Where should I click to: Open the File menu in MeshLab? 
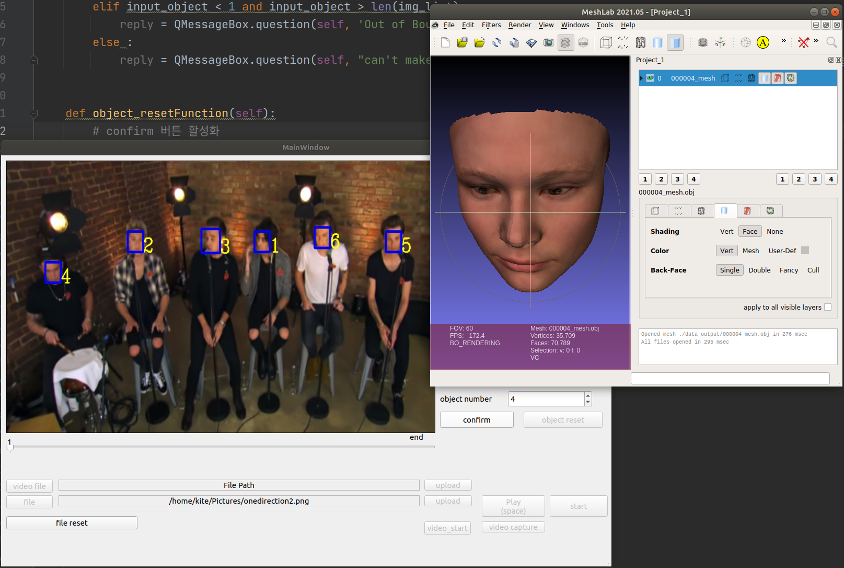pos(449,25)
